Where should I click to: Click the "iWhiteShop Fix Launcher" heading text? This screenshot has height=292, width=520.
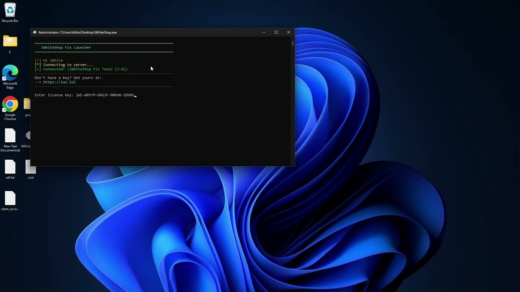click(x=66, y=47)
